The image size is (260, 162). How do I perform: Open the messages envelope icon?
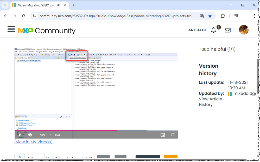click(x=228, y=30)
